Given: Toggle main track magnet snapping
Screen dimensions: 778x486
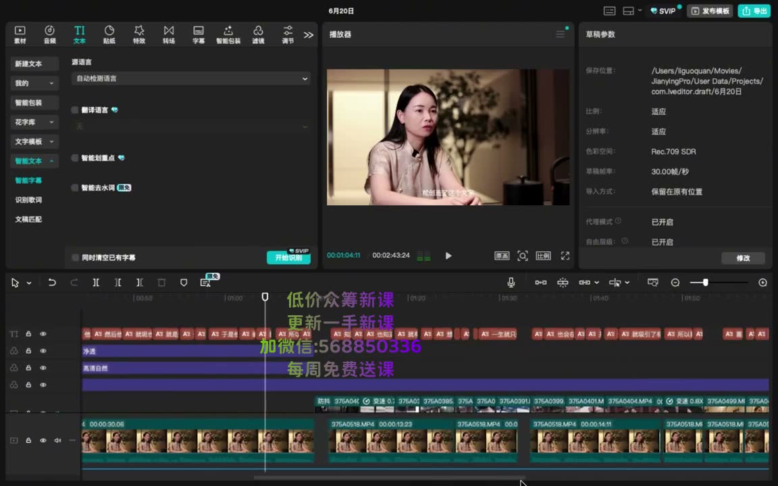Looking at the screenshot, I should [x=541, y=282].
